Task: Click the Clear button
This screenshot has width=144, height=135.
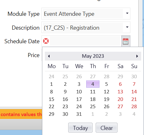Action: [x=106, y=128]
